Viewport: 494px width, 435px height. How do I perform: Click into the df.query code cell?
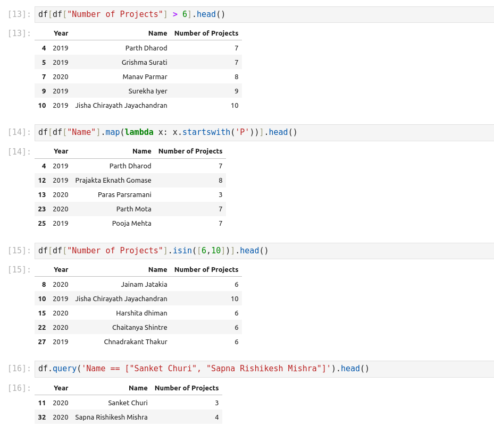(x=264, y=369)
